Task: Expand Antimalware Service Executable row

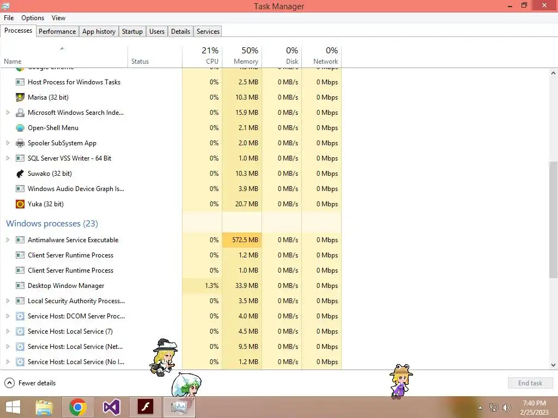Action: 8,240
